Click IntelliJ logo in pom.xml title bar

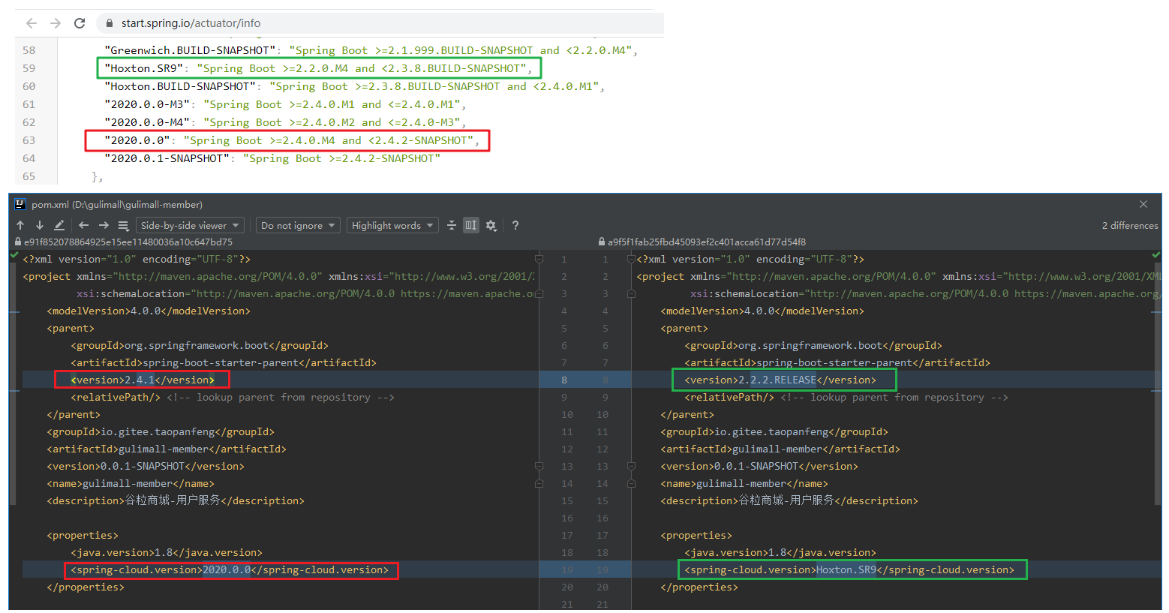[20, 204]
